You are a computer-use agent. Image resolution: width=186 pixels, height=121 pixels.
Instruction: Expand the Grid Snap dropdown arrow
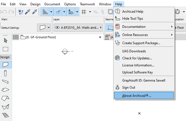(90, 12)
